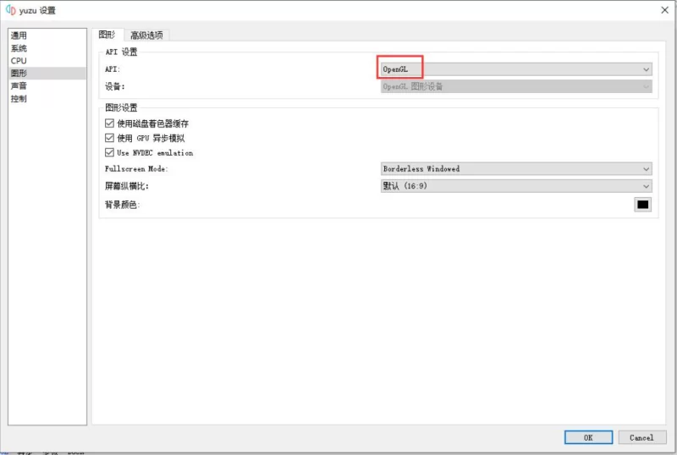Open the 屏幕纵横比 dropdown
This screenshot has width=677, height=455.
click(x=516, y=186)
